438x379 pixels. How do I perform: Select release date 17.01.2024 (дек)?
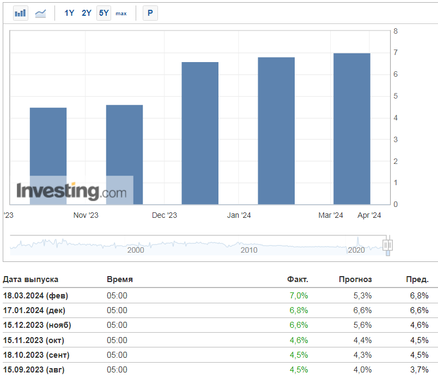pos(34,310)
